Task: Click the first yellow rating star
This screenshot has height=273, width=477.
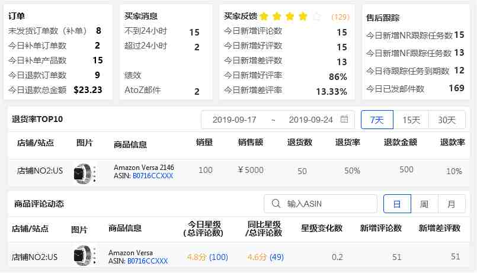Action: (x=264, y=17)
